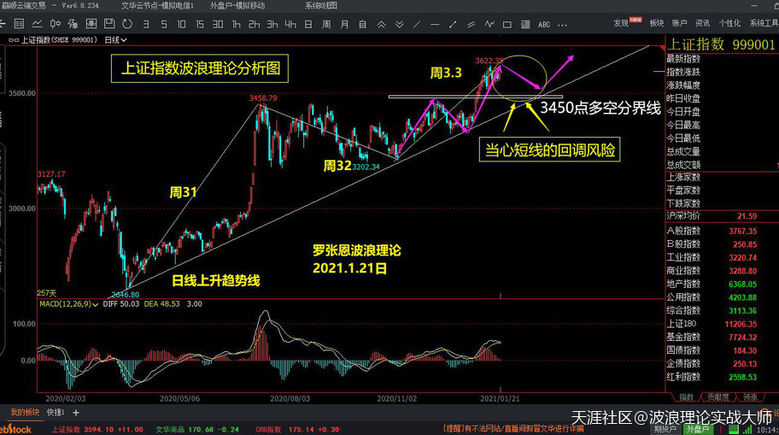Select the 2h period
This screenshot has width=779, height=435.
[x=254, y=24]
